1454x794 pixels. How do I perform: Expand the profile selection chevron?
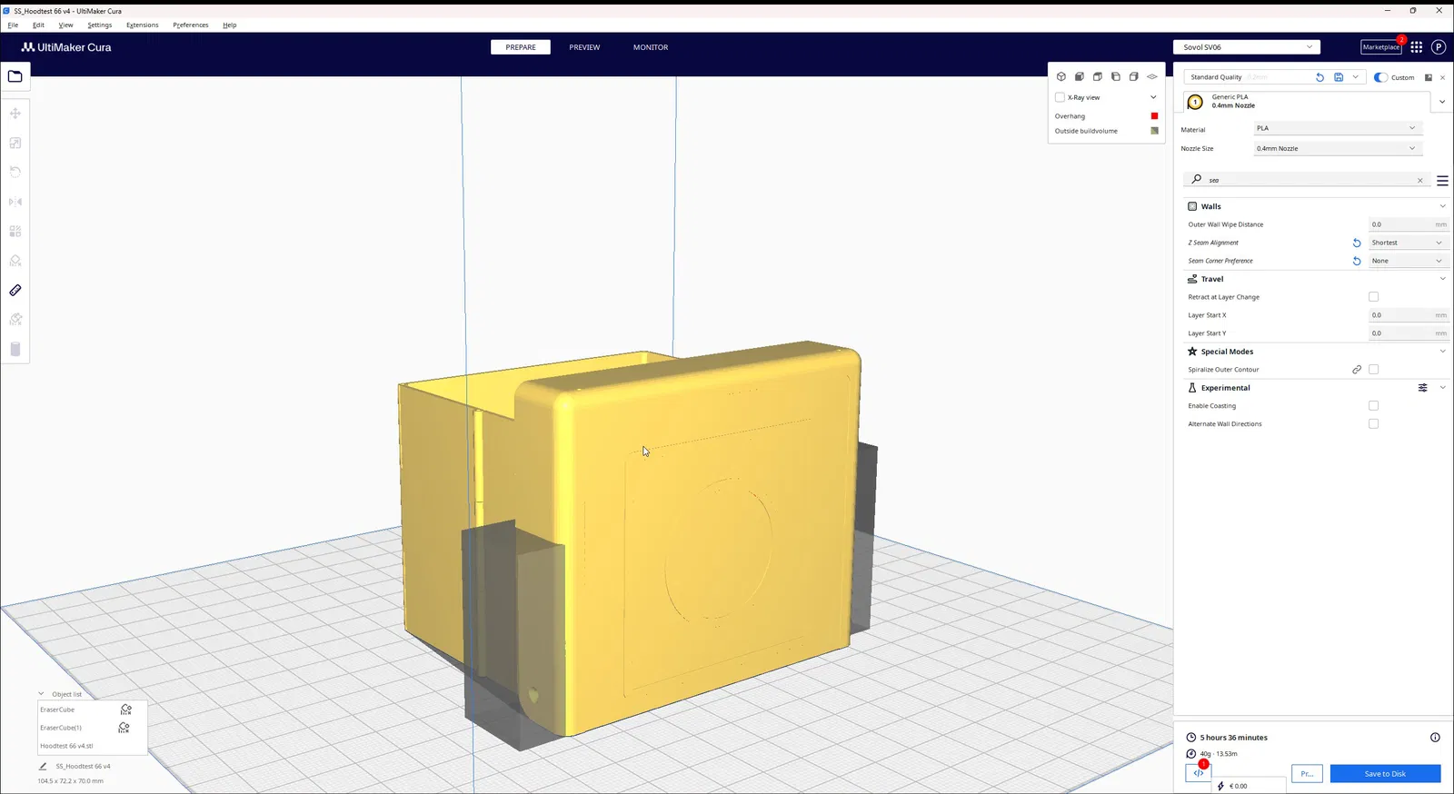pyautogui.click(x=1355, y=77)
